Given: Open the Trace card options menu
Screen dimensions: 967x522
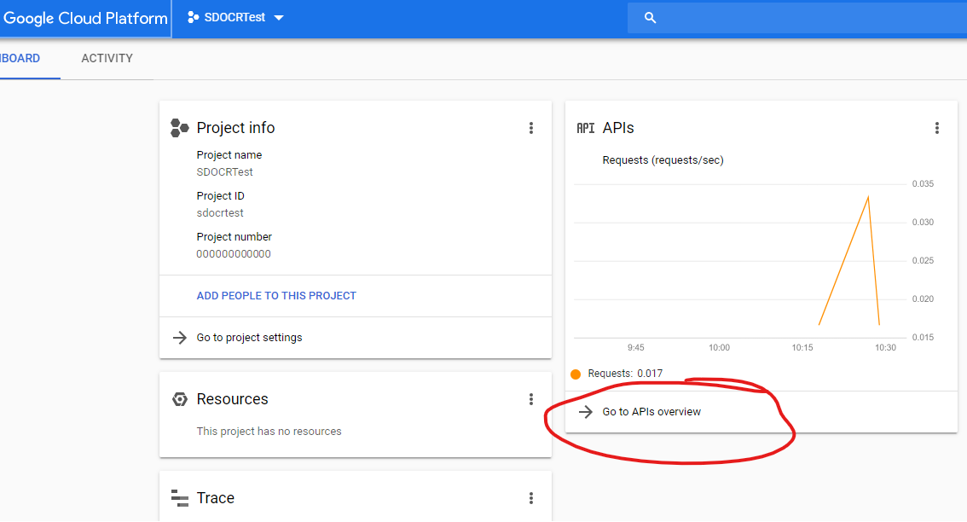Looking at the screenshot, I should click(531, 498).
